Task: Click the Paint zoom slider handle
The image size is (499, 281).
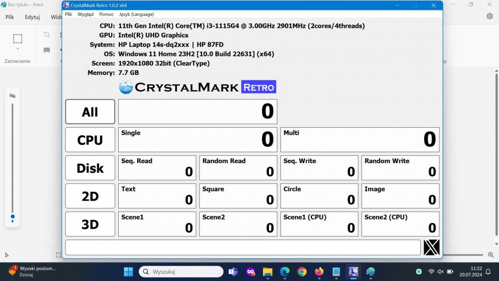Action: coord(12,217)
